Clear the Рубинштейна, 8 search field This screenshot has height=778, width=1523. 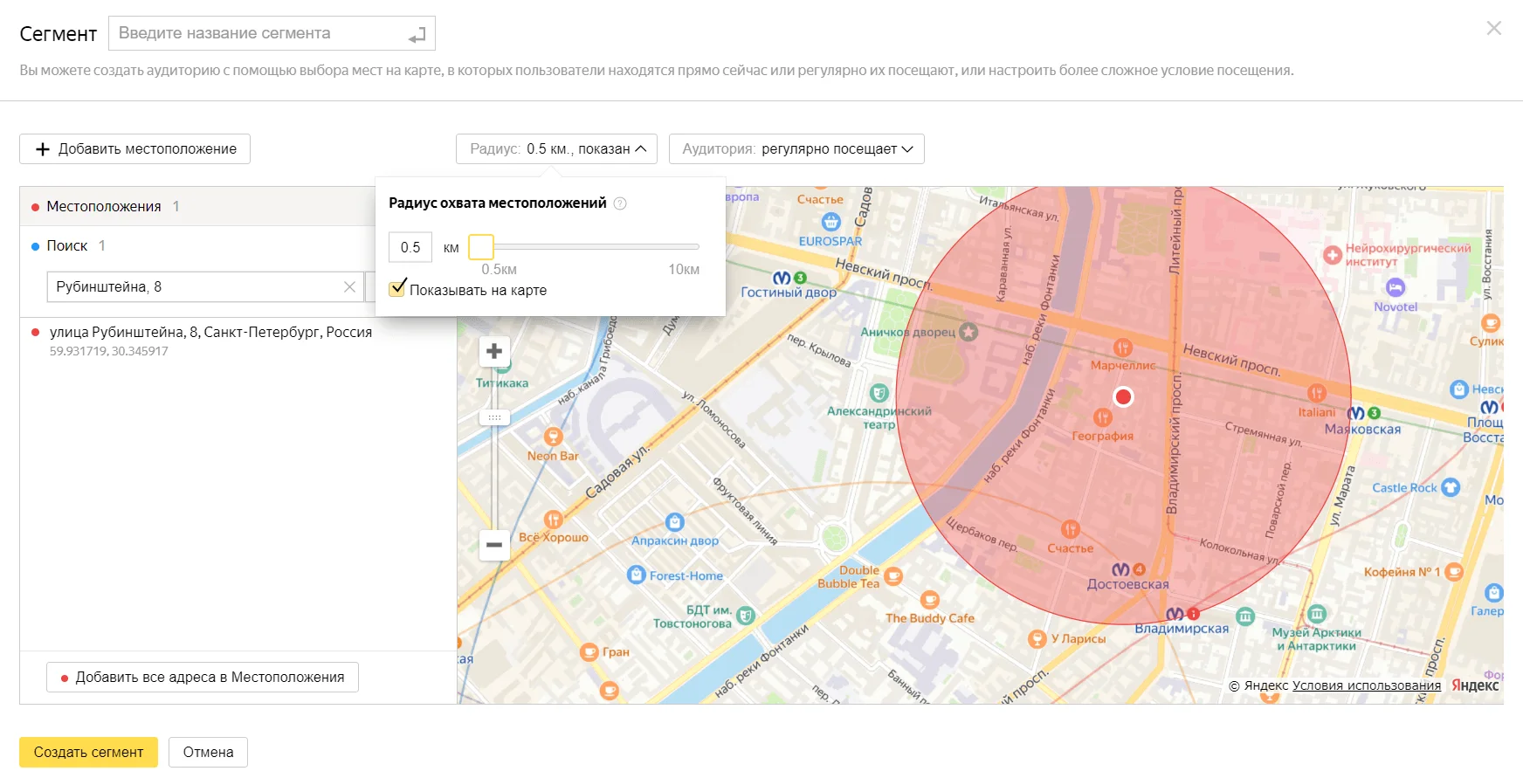tap(349, 287)
